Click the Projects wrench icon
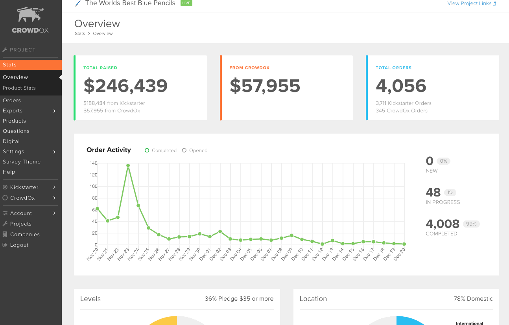Screen dimensions: 509x325 [x=5, y=224]
